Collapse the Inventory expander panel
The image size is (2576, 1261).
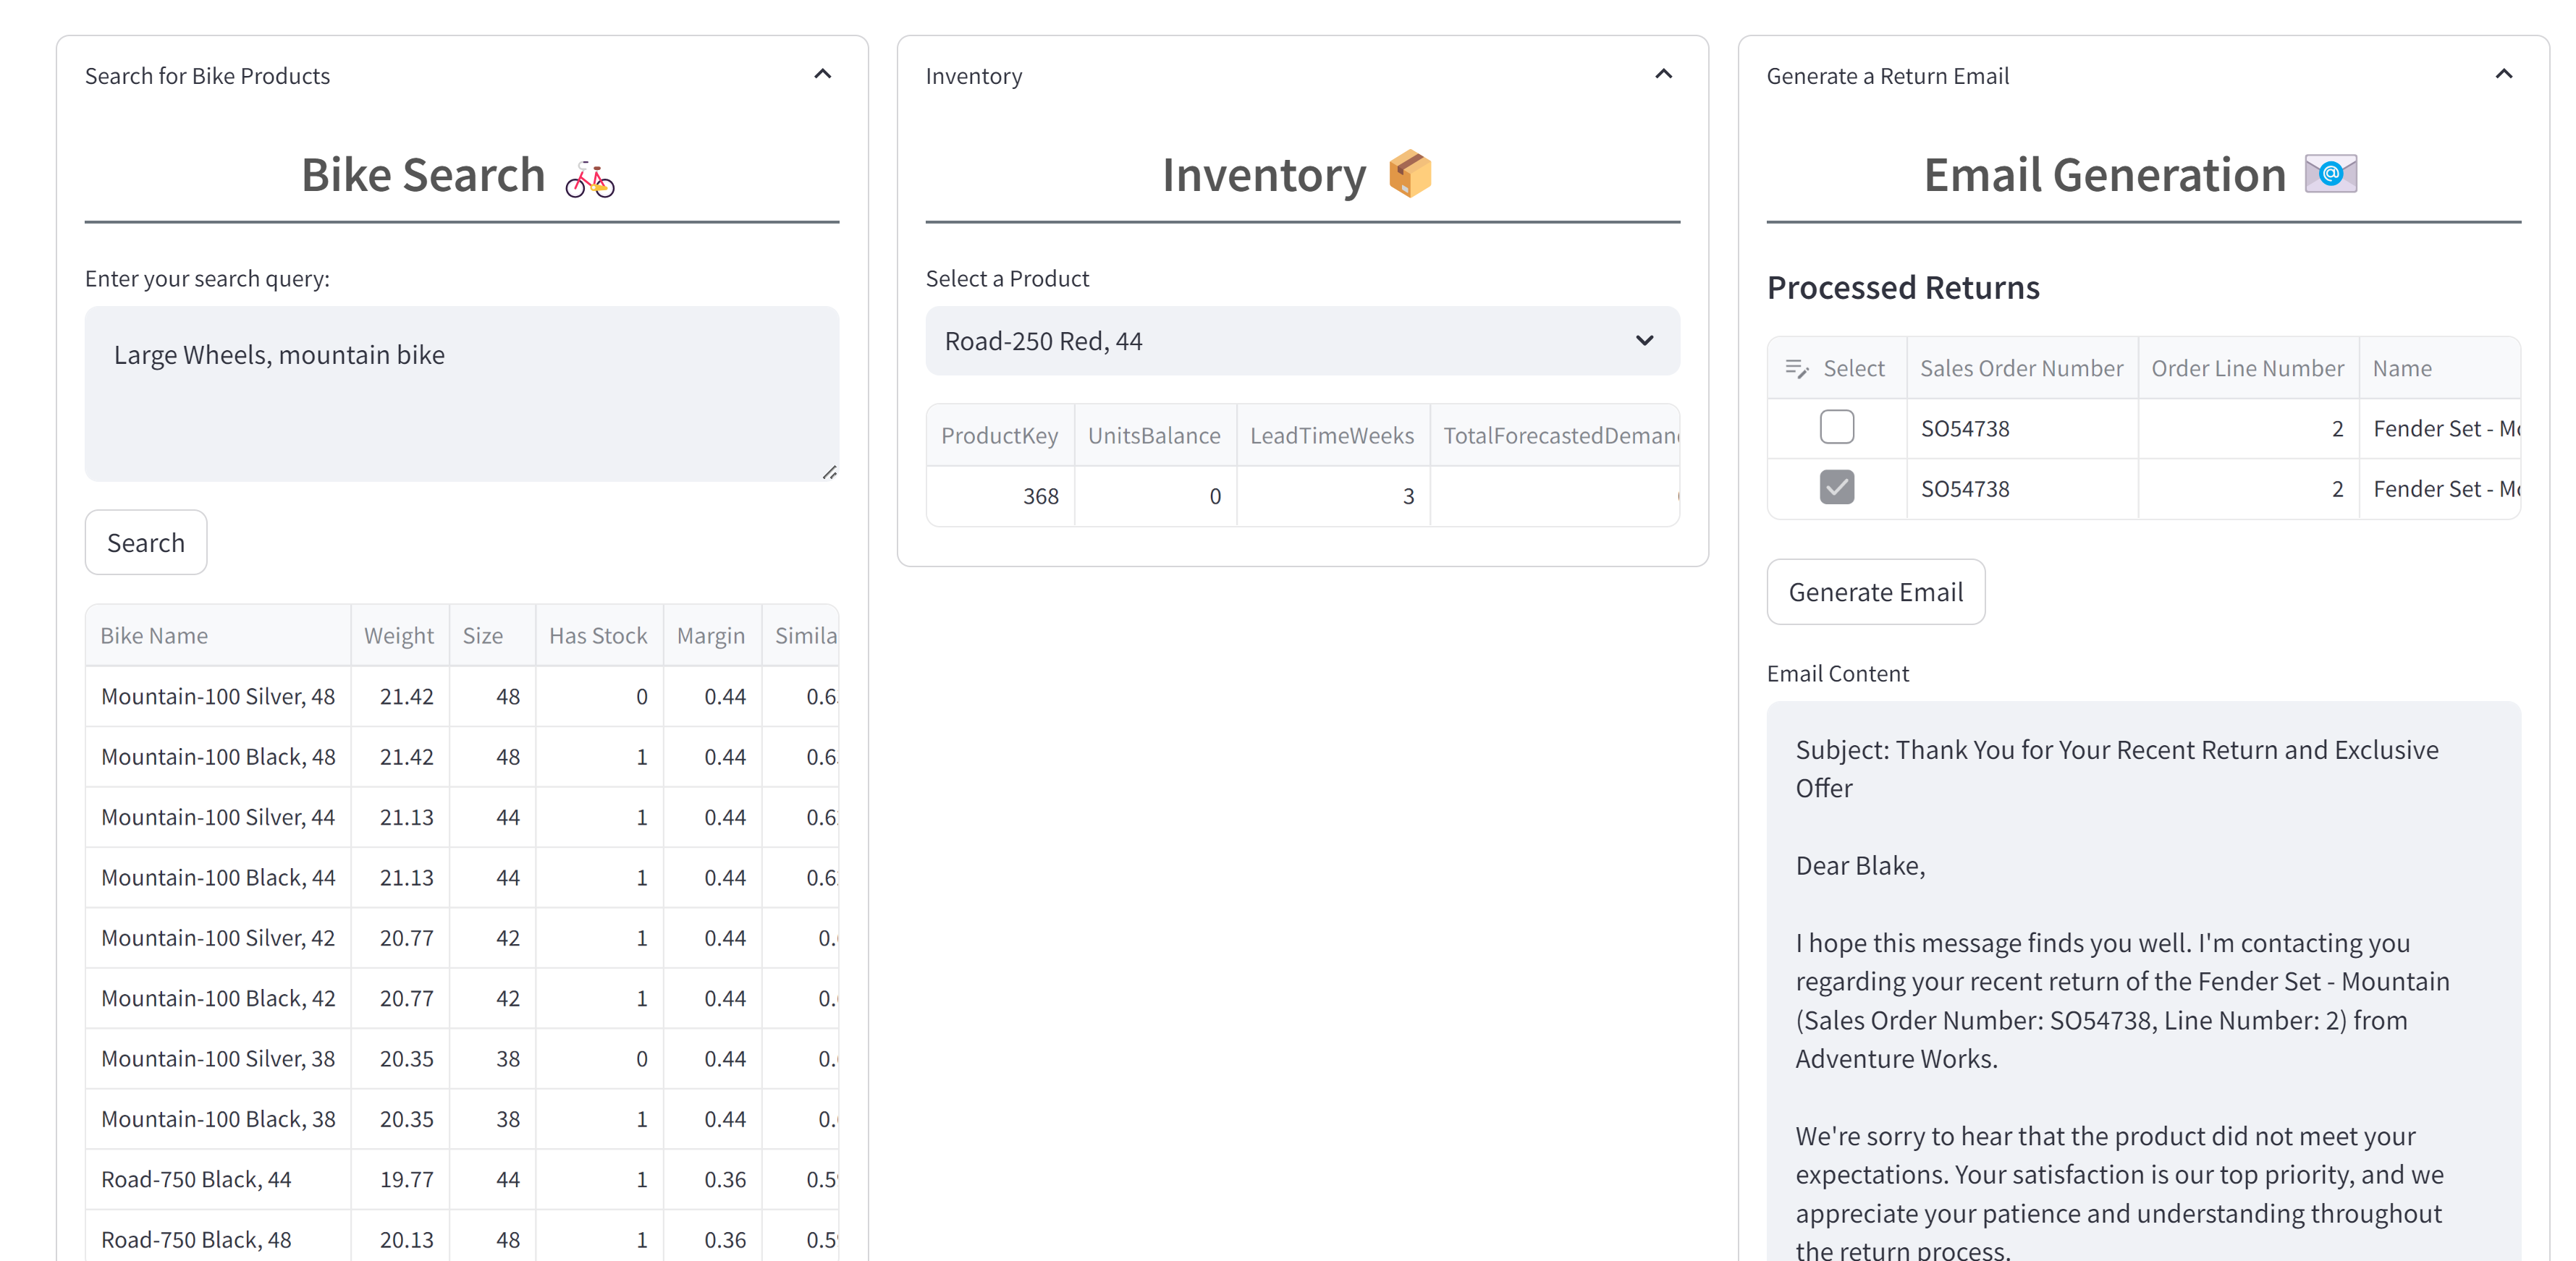1663,75
